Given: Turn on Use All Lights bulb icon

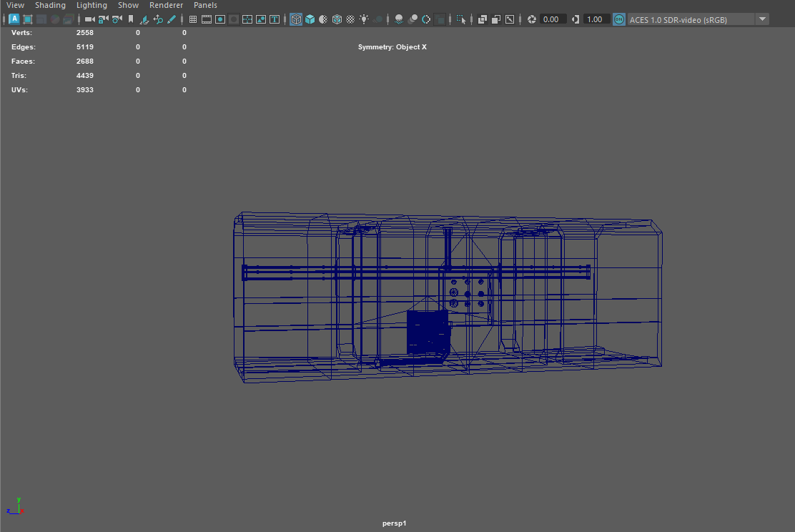Looking at the screenshot, I should [x=364, y=19].
